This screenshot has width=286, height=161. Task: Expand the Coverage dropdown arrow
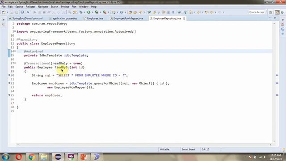[x=101, y=12]
